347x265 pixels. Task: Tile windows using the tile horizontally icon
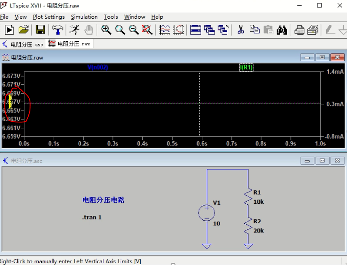(x=196, y=30)
